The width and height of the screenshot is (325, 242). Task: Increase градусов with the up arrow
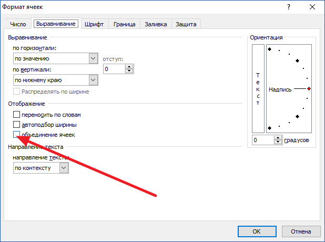pyautogui.click(x=278, y=138)
